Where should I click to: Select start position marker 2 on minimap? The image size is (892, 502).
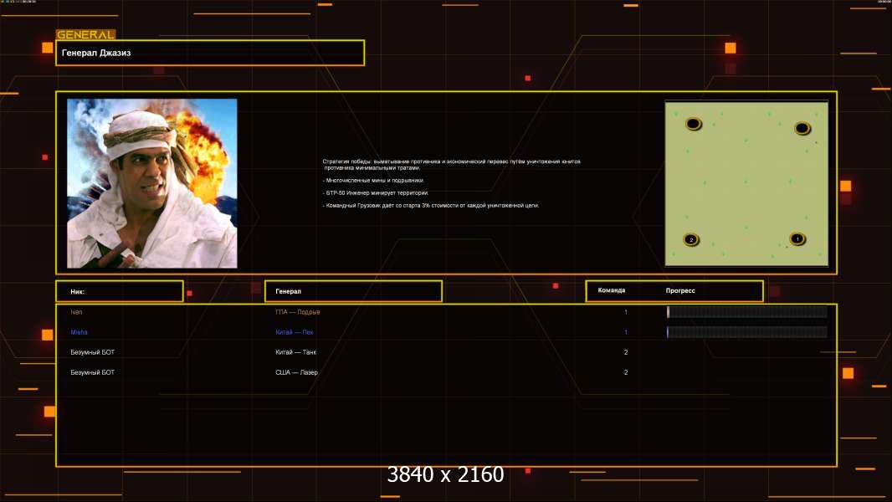coord(691,239)
